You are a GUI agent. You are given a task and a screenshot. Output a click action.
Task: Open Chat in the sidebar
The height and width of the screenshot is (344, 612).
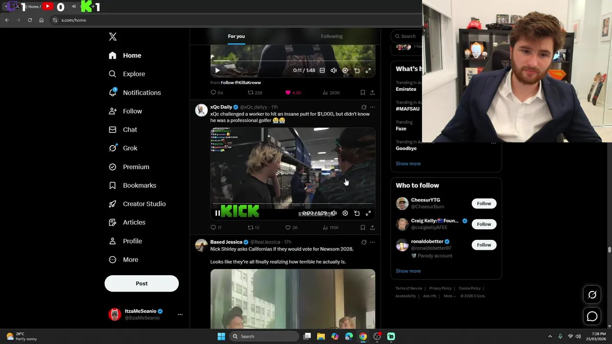[x=123, y=129]
